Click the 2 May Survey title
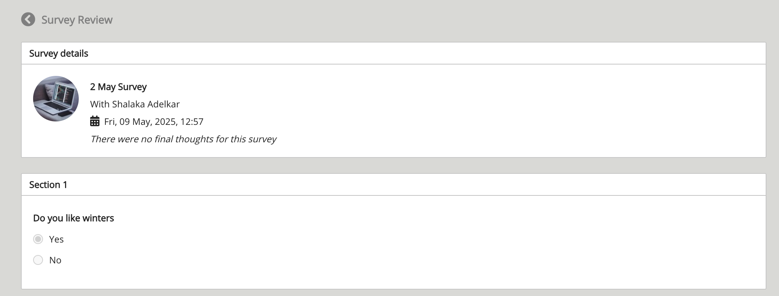The height and width of the screenshot is (296, 779). [x=118, y=87]
